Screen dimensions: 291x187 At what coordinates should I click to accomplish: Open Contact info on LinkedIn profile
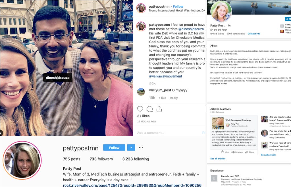[254, 34]
